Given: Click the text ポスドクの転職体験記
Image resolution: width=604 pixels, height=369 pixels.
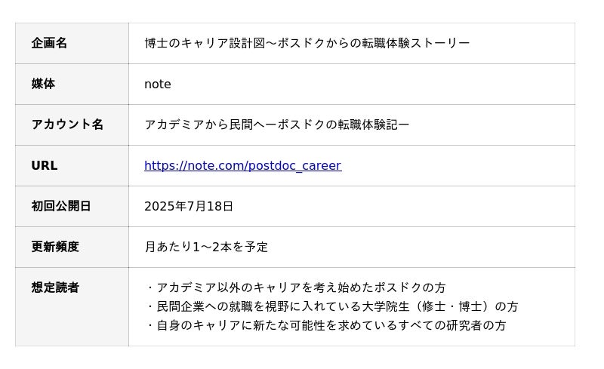Looking at the screenshot, I should click(336, 125).
